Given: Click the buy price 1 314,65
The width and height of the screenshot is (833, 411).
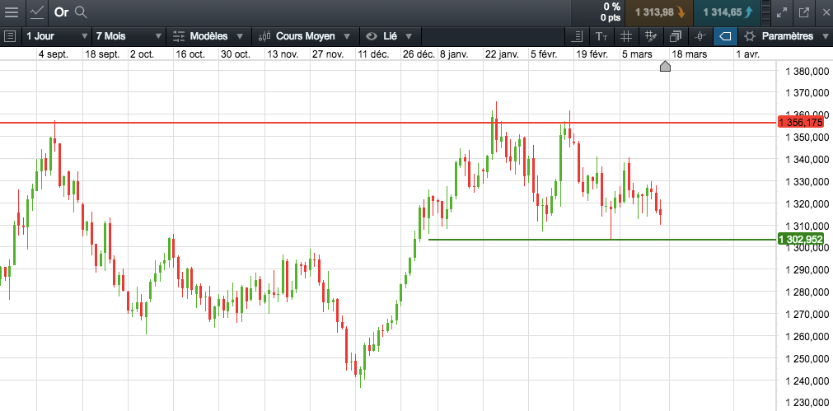Looking at the screenshot, I should (727, 12).
